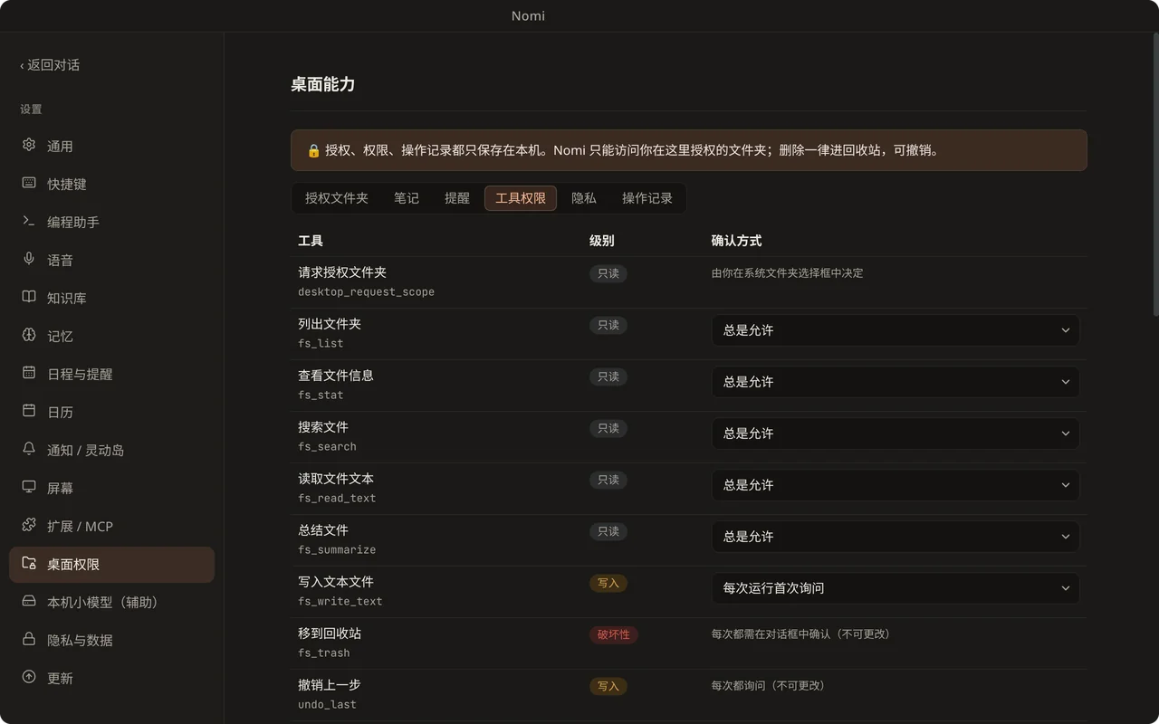Click the padlock icon beside 隐私与数据
1159x724 pixels.
coord(29,639)
